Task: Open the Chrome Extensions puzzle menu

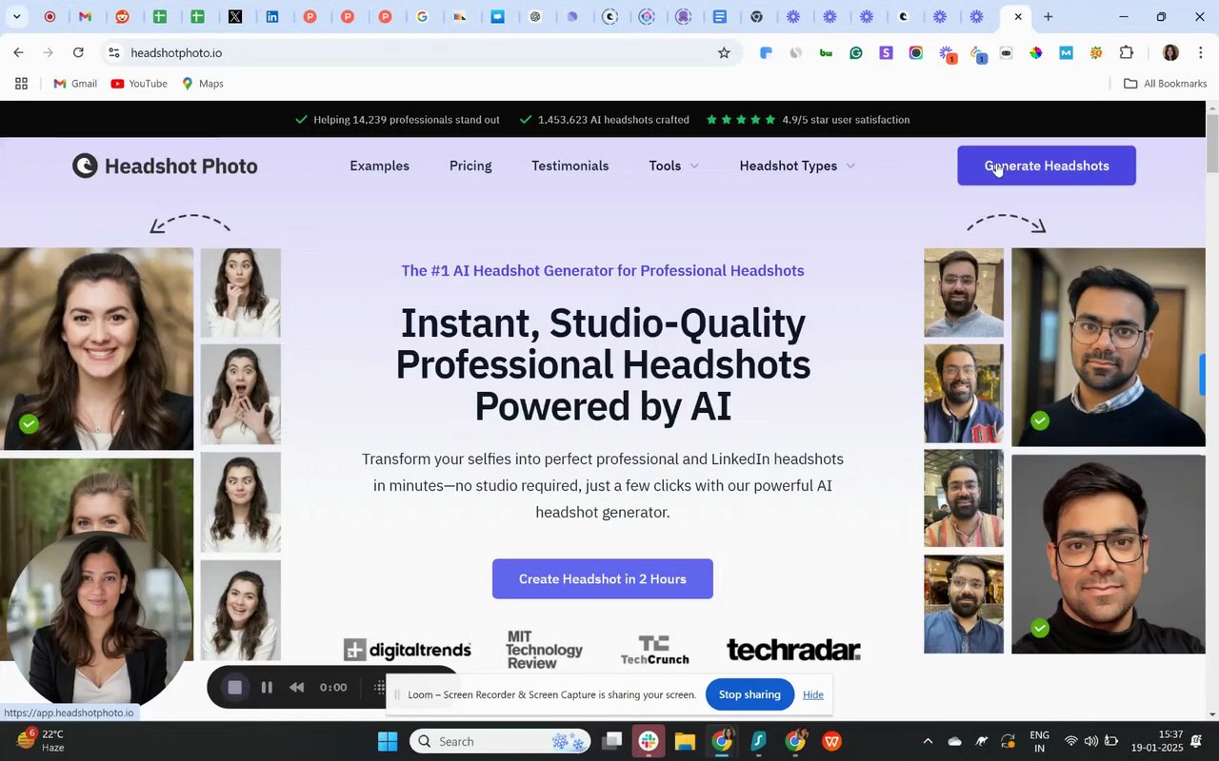Action: 1127,52
